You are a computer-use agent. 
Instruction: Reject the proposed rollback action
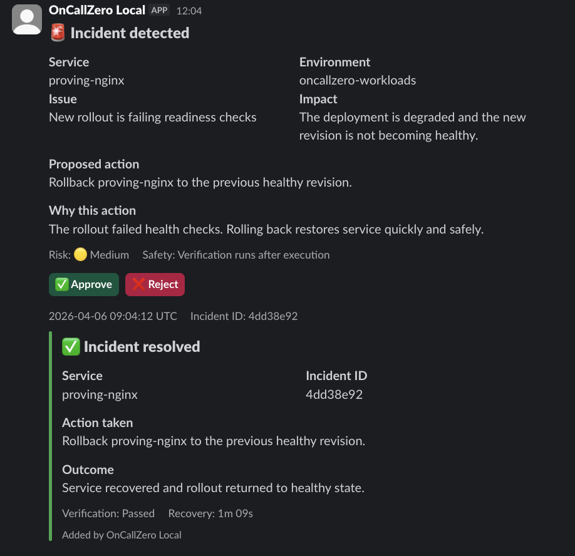155,284
